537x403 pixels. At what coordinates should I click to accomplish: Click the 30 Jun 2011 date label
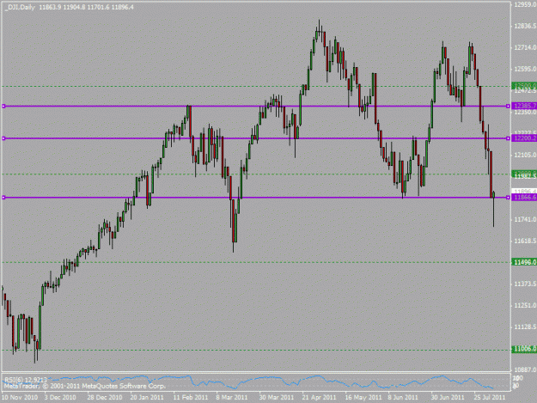click(448, 397)
